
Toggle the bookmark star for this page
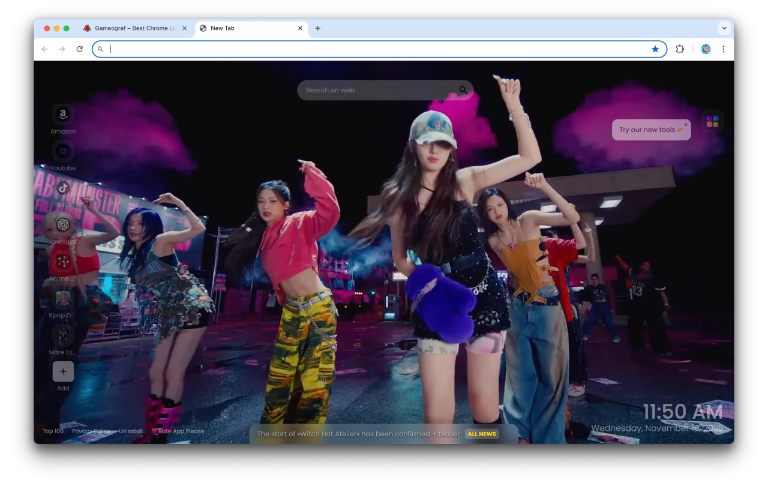655,49
